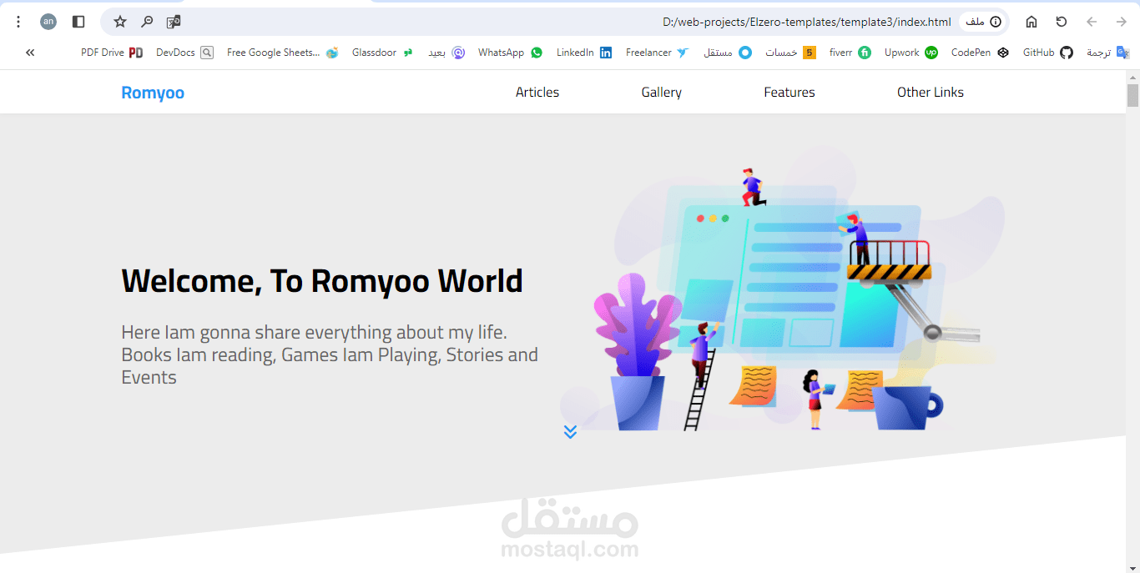
Task: Open the Chrome three-dot menu
Action: click(x=18, y=22)
